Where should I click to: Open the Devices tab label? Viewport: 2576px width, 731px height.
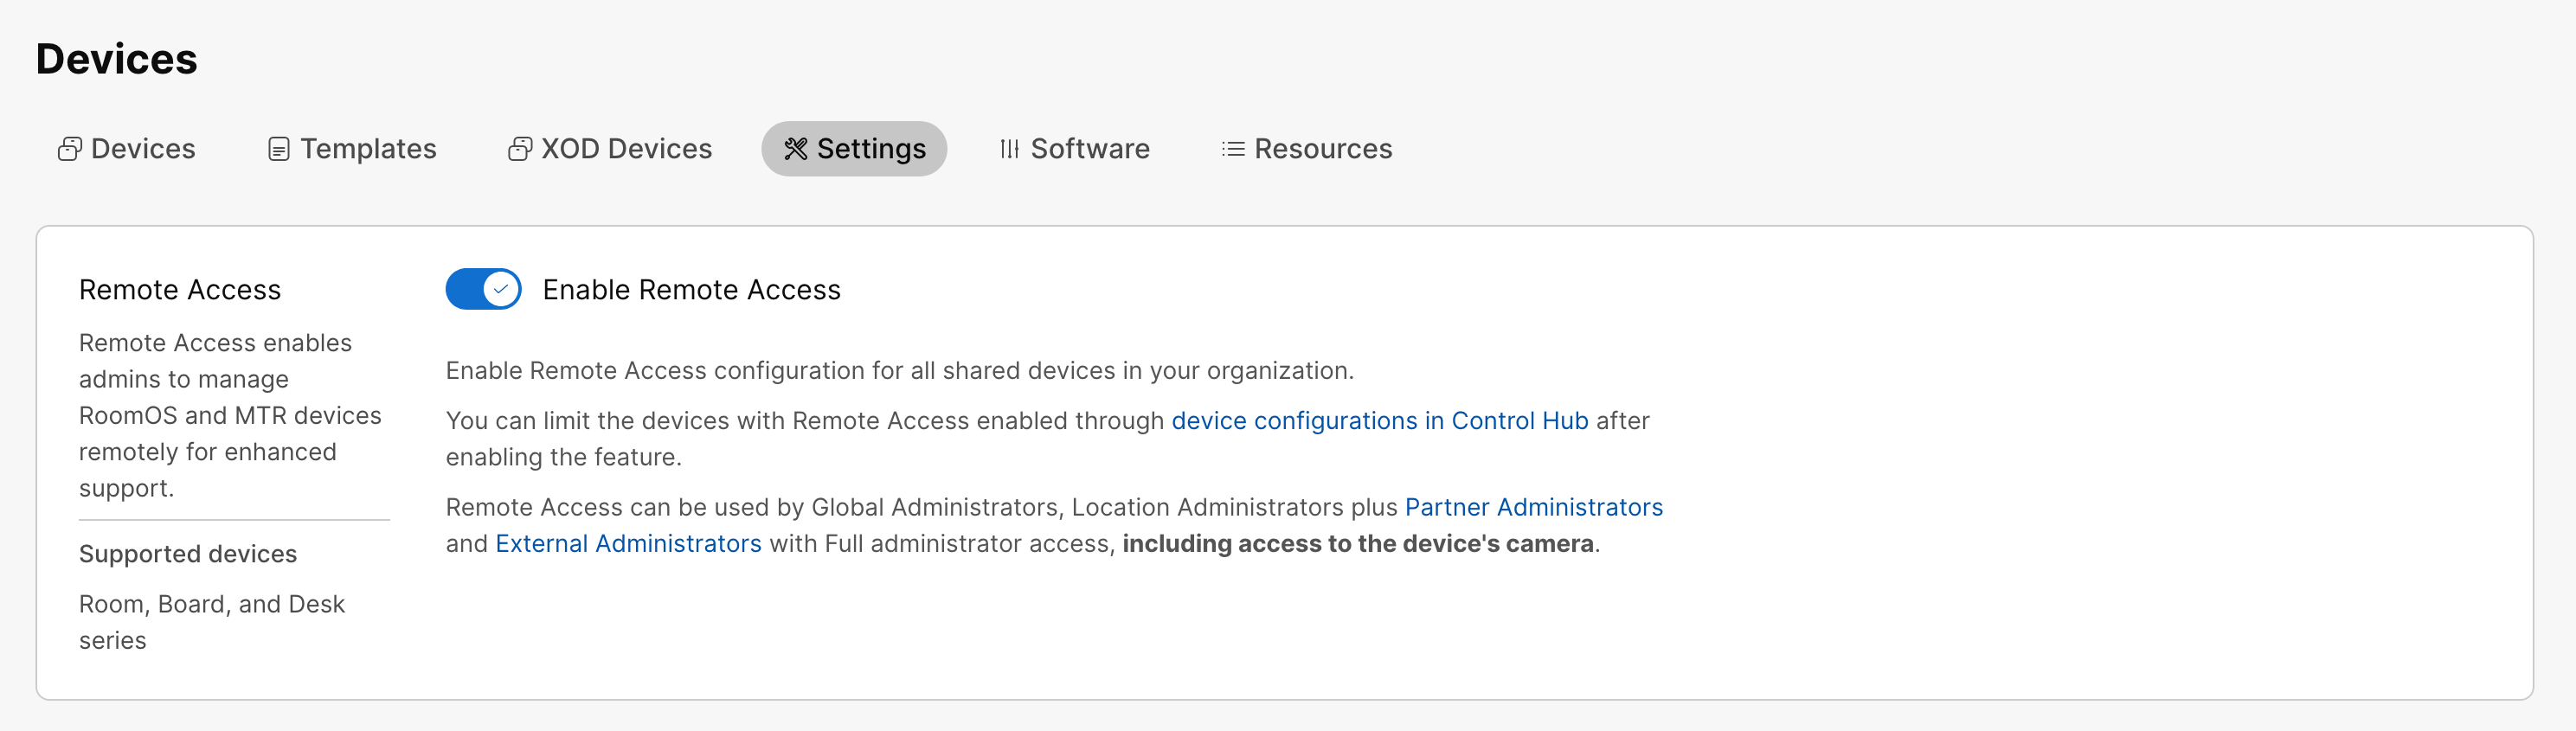click(143, 149)
